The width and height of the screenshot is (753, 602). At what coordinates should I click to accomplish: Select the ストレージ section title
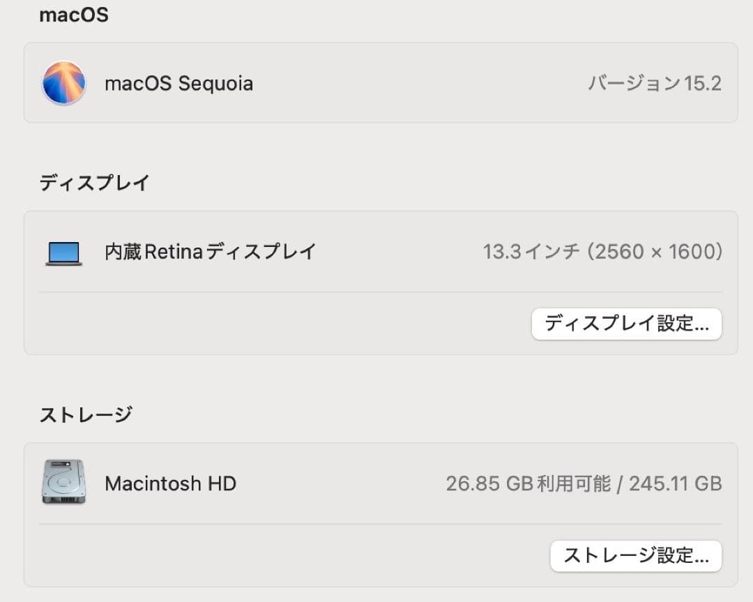86,413
